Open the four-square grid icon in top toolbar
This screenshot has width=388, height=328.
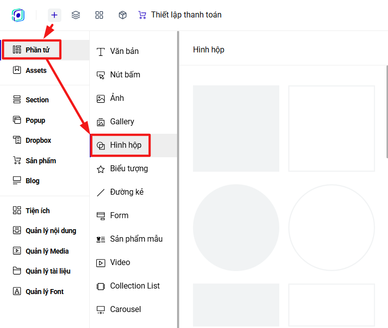point(99,15)
